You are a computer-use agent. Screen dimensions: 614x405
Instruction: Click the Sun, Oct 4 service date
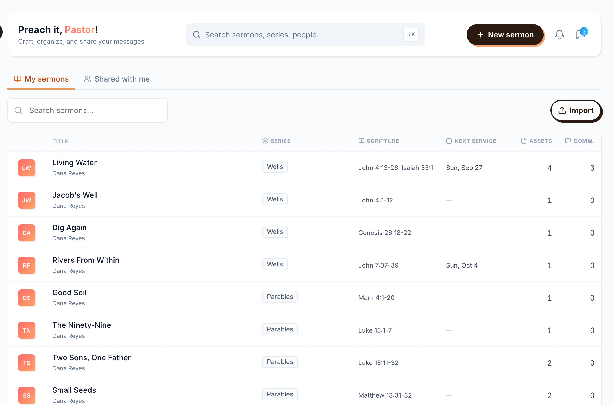click(x=462, y=265)
